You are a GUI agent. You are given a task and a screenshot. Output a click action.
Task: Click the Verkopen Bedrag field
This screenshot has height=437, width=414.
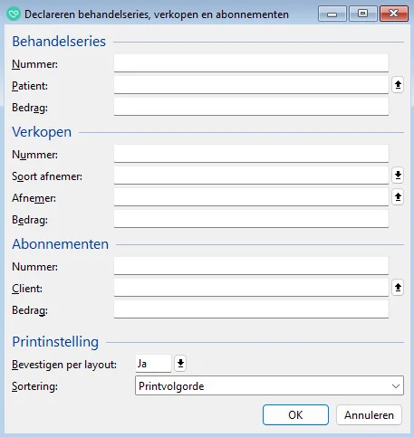pos(251,219)
